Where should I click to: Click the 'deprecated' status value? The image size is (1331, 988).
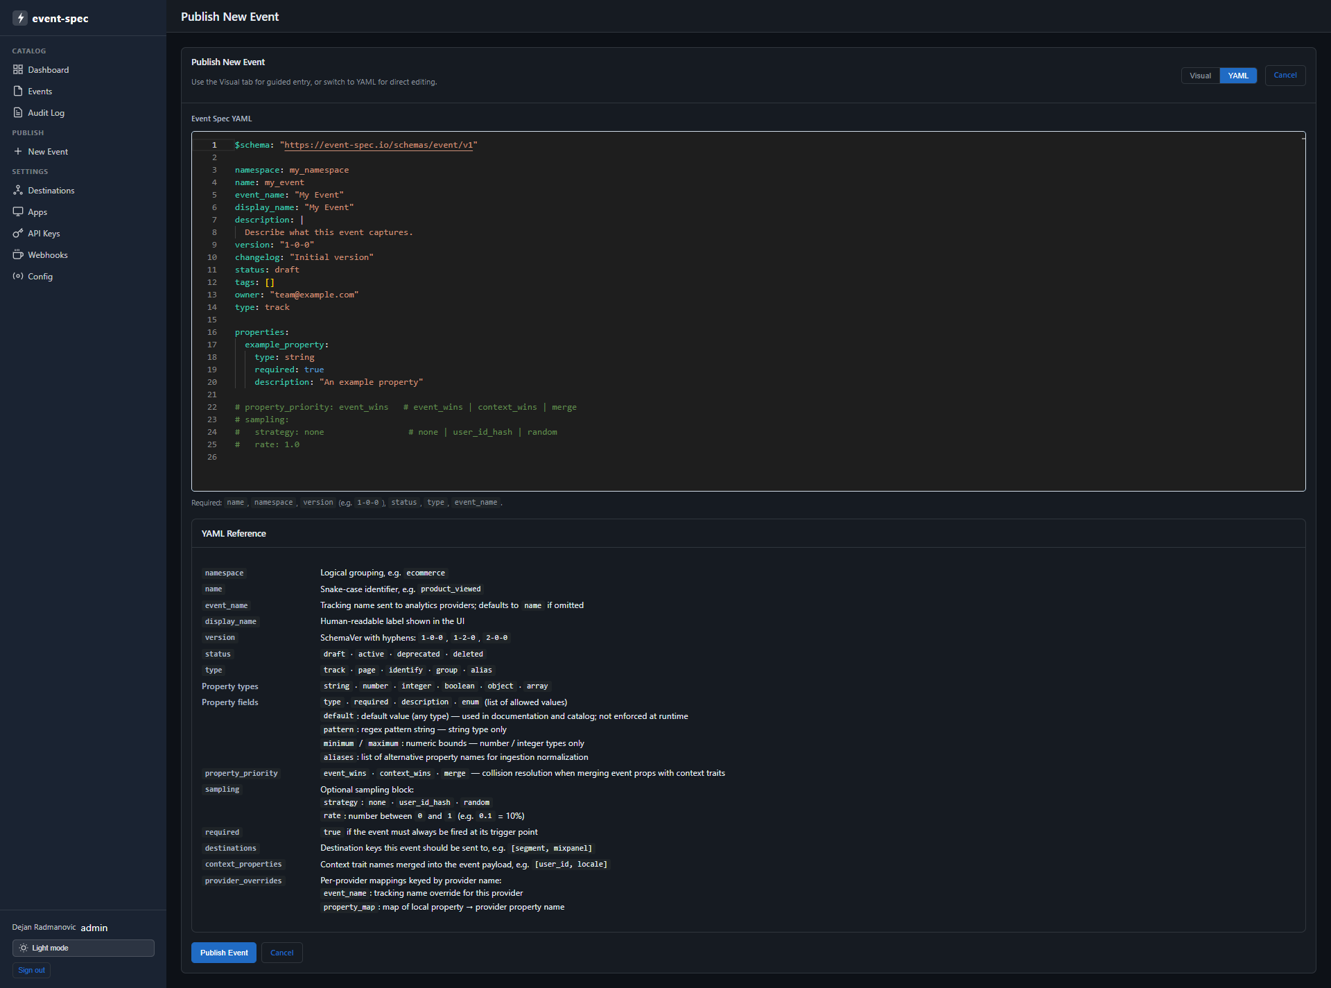[x=418, y=654]
